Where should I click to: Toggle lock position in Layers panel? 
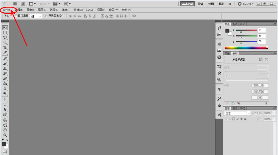[x=241, y=119]
